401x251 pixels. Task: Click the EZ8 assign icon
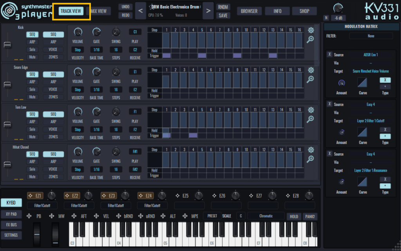[x=288, y=195]
